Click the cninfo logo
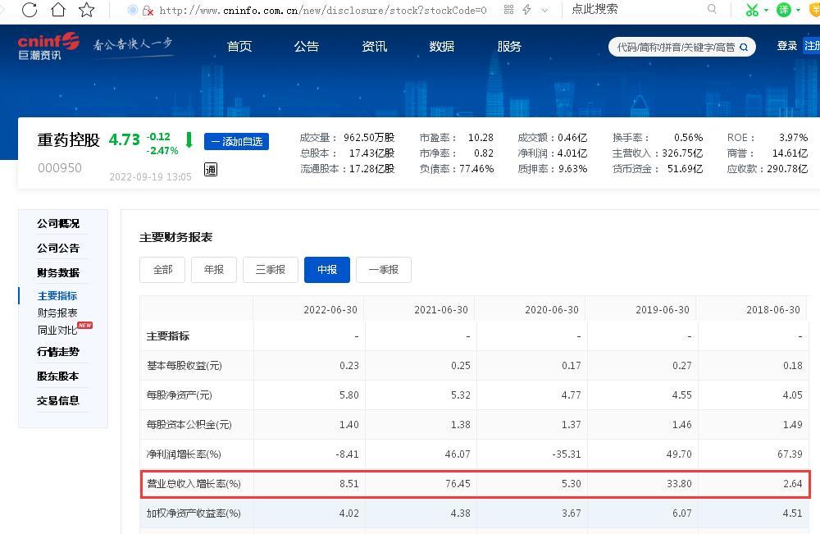Image resolution: width=820 pixels, height=534 pixels. [x=48, y=46]
